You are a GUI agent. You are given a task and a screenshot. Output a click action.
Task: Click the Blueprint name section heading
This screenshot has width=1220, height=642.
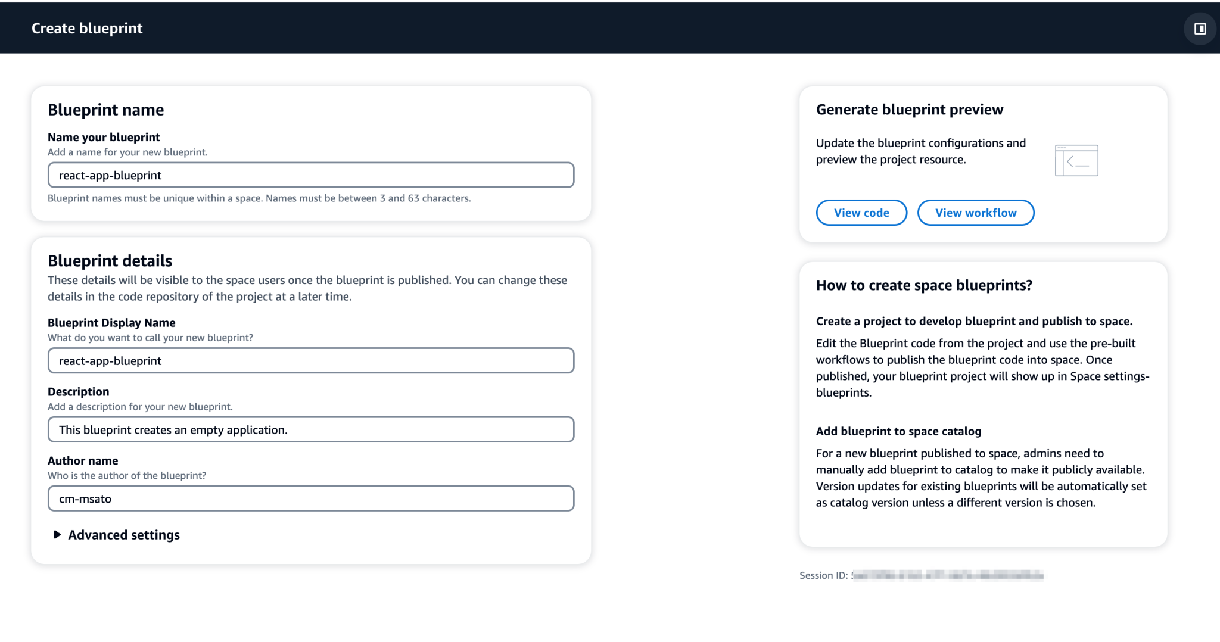105,110
